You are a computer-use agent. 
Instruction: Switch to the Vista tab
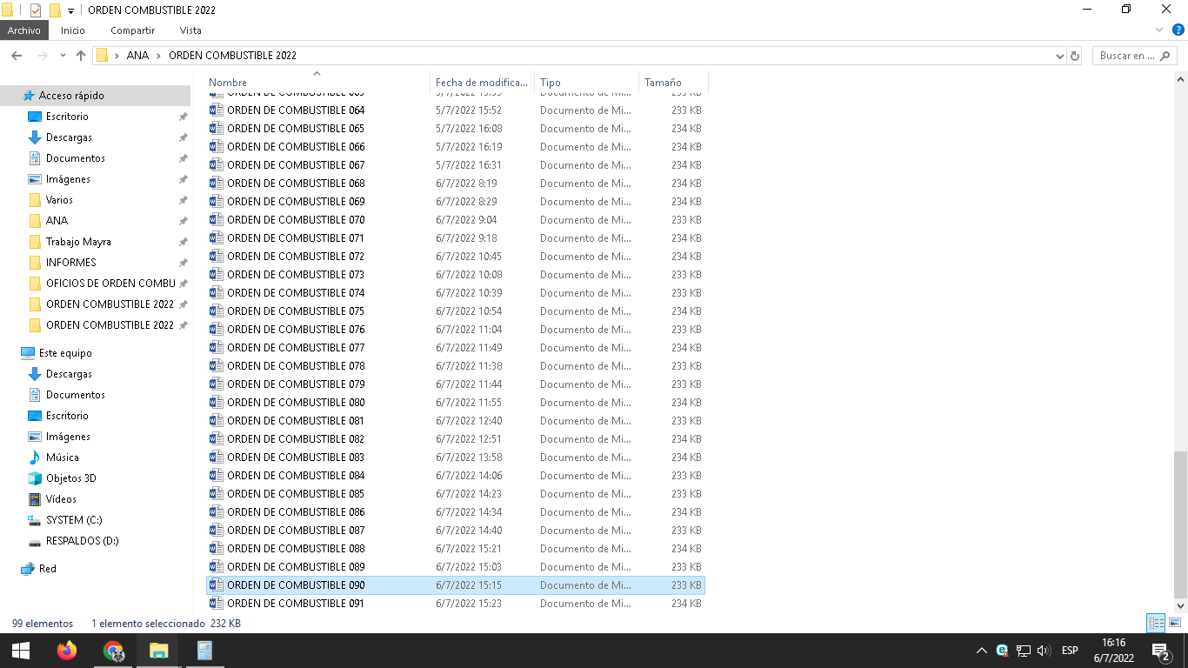pyautogui.click(x=190, y=30)
